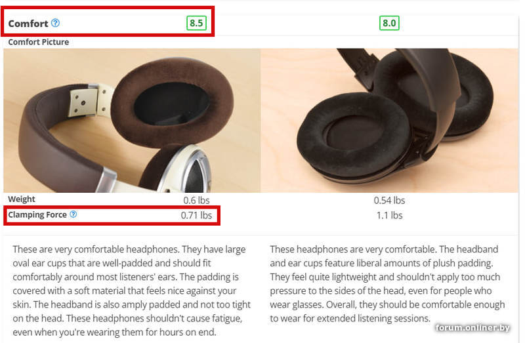Open the black headphones comfort picture
The height and width of the screenshot is (343, 525).
[x=389, y=121]
